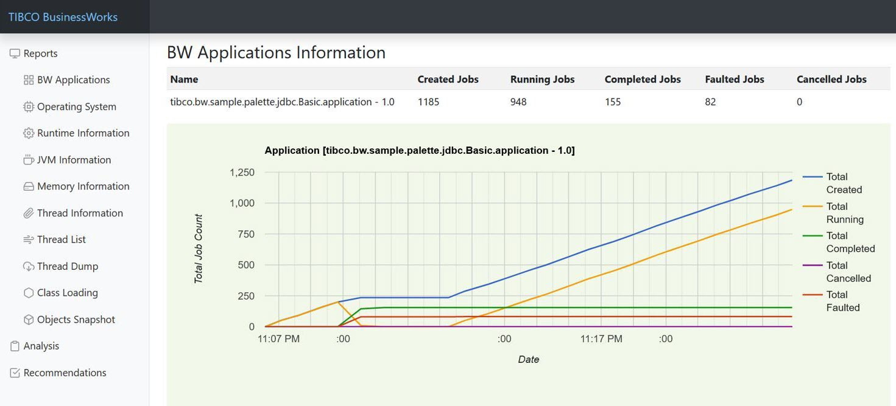Click the 11:07 PM axis tick label
The width and height of the screenshot is (896, 406).
click(x=279, y=339)
